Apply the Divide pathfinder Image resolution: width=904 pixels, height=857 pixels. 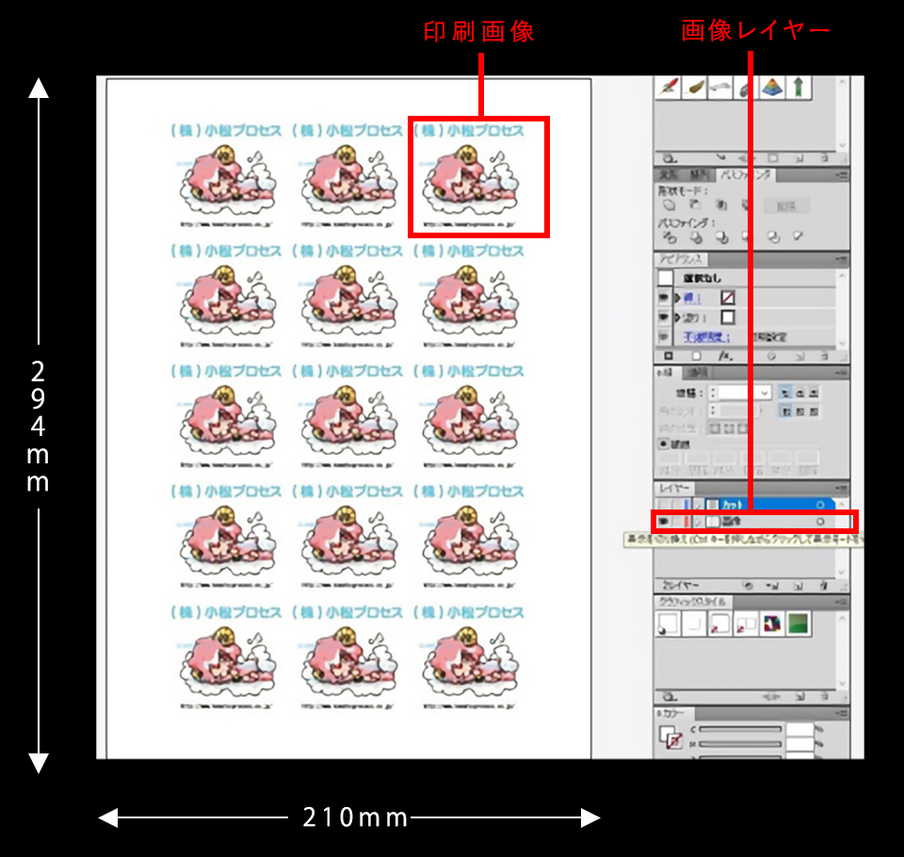pos(669,237)
